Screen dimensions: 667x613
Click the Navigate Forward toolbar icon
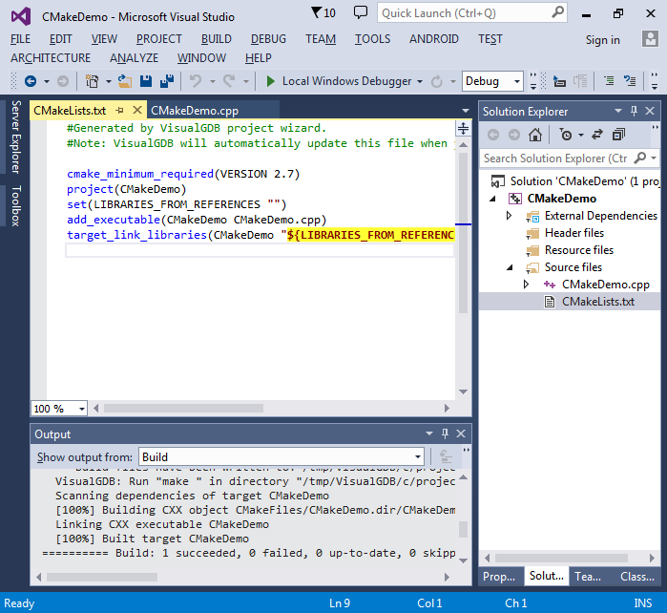(x=63, y=81)
